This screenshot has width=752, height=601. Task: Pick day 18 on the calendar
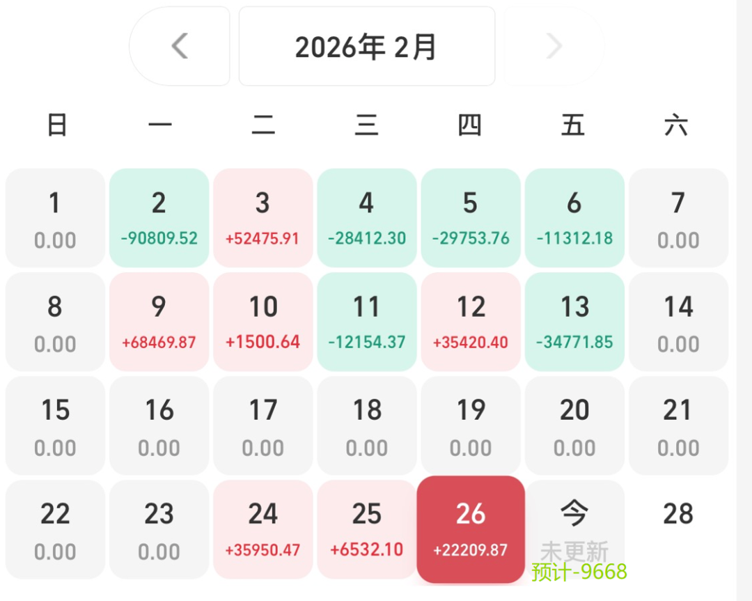point(367,426)
